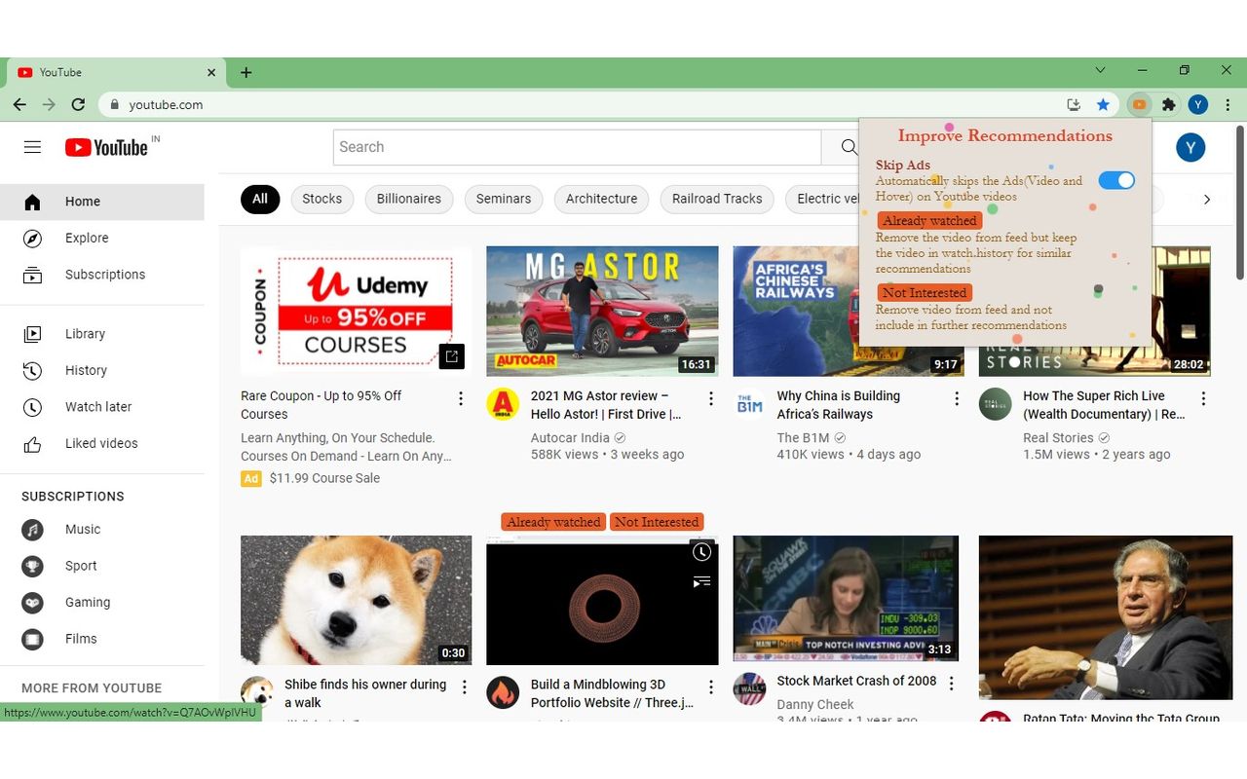Click Not Interested button above video
The width and height of the screenshot is (1247, 779).
657,522
